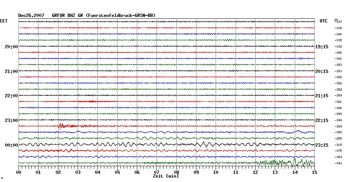Click minute tick label 00
This screenshot has width=344, height=182.
coord(18,172)
